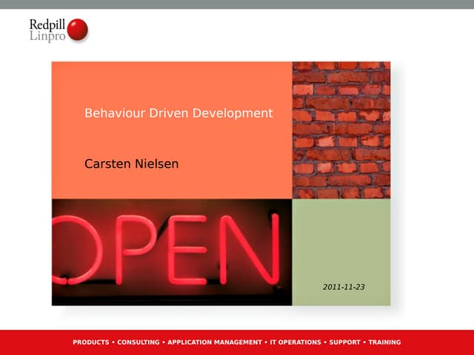This screenshot has width=474, height=355.
Task: Click the orange panel's empty area above the title
Action: pos(172,81)
